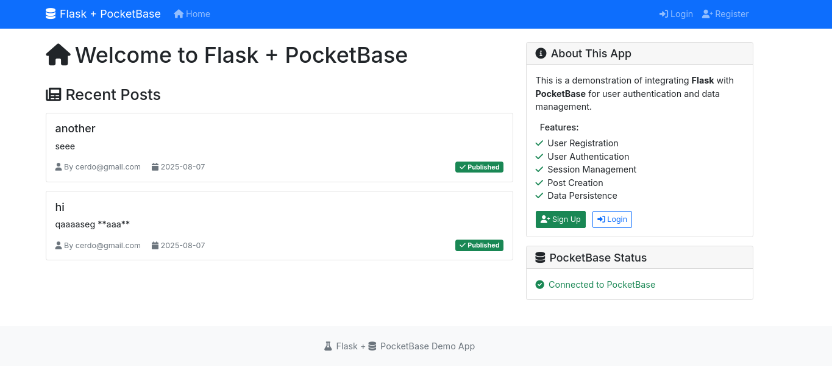
Task: Select the post title "hi"
Action: (60, 207)
